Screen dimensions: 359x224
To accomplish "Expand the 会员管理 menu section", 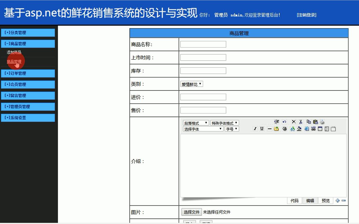I will pos(28,84).
